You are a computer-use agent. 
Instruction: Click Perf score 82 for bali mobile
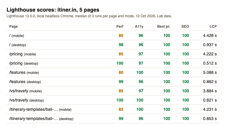(x=121, y=109)
